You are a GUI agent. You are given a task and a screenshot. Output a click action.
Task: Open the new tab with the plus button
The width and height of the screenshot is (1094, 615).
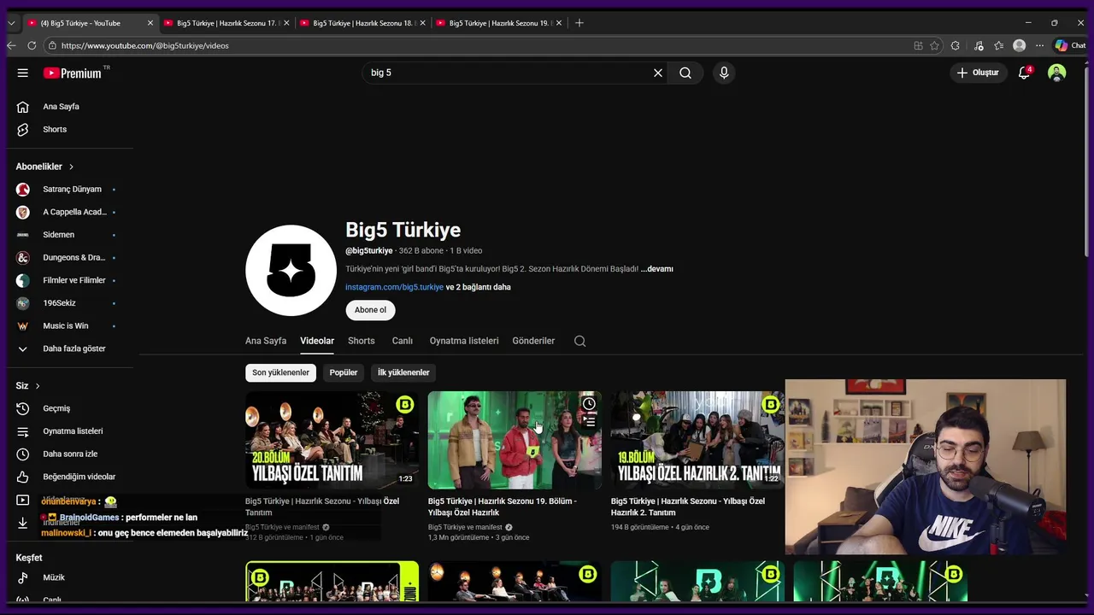pyautogui.click(x=579, y=23)
